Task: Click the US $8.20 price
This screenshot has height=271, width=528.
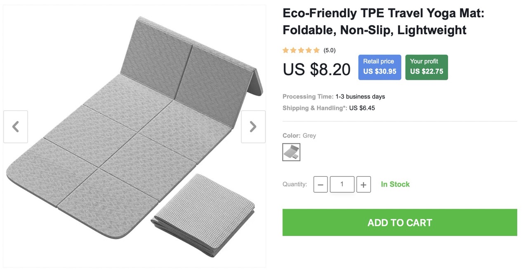Action: 316,69
